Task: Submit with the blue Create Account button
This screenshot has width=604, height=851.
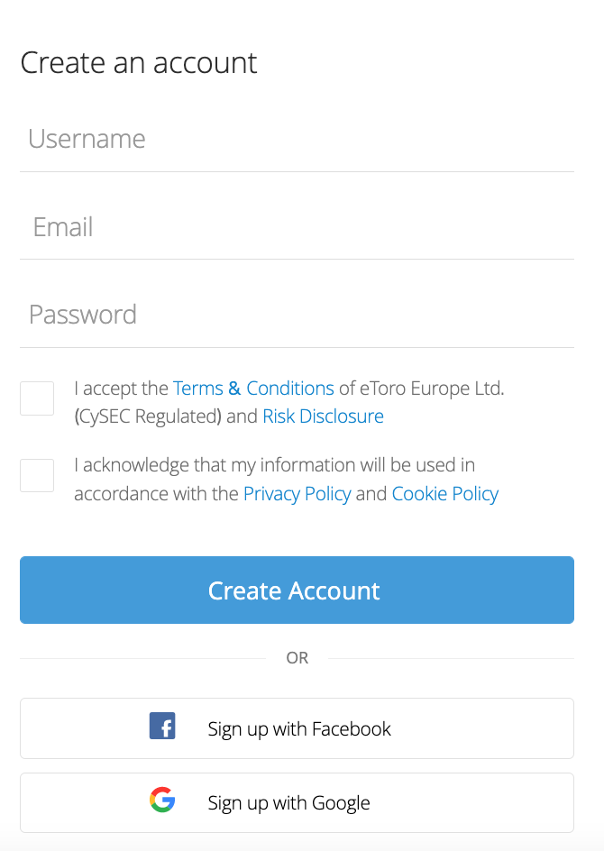Action: pyautogui.click(x=297, y=590)
